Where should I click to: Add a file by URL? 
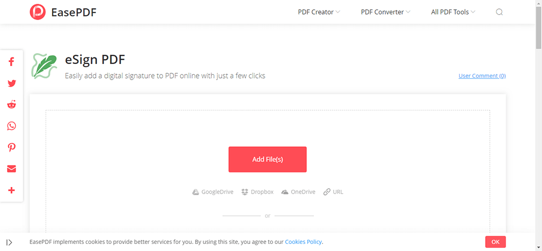[333, 192]
